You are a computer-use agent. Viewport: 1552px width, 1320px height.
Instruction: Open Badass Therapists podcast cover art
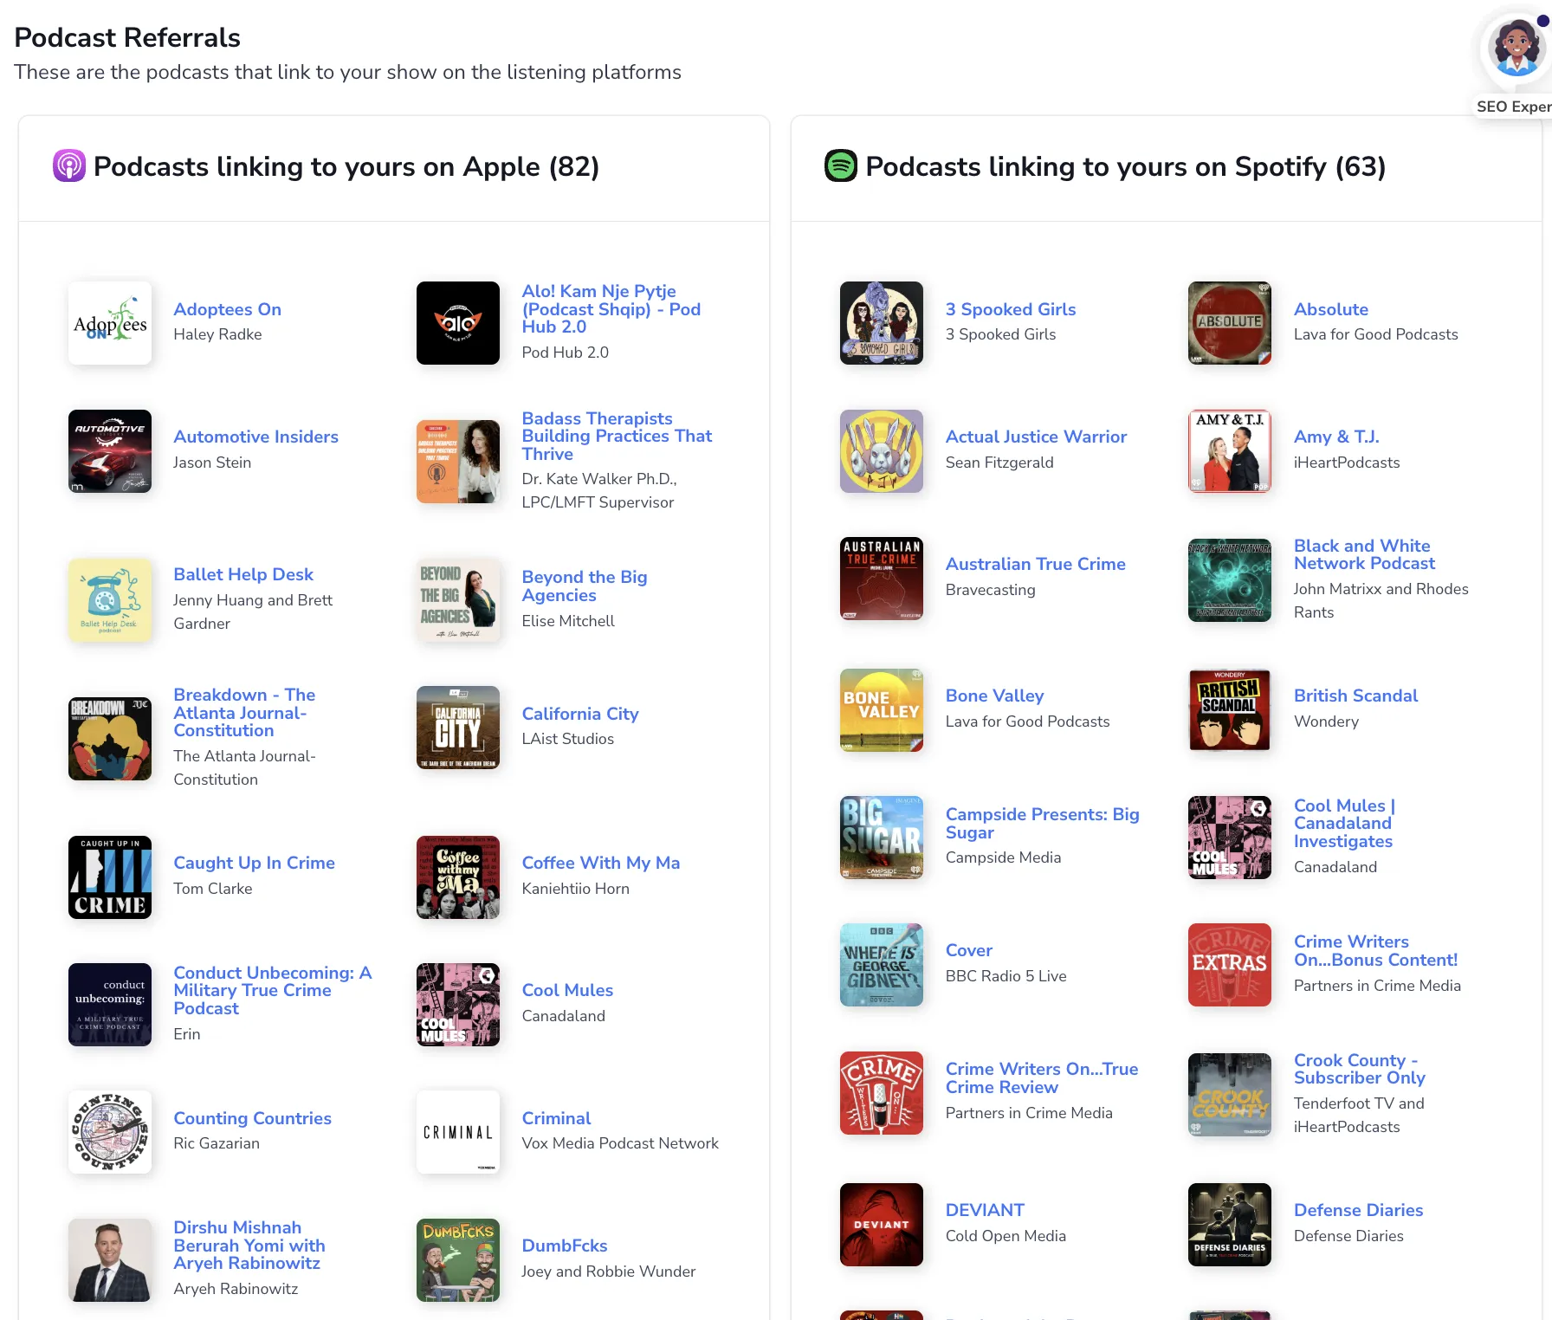coord(458,462)
